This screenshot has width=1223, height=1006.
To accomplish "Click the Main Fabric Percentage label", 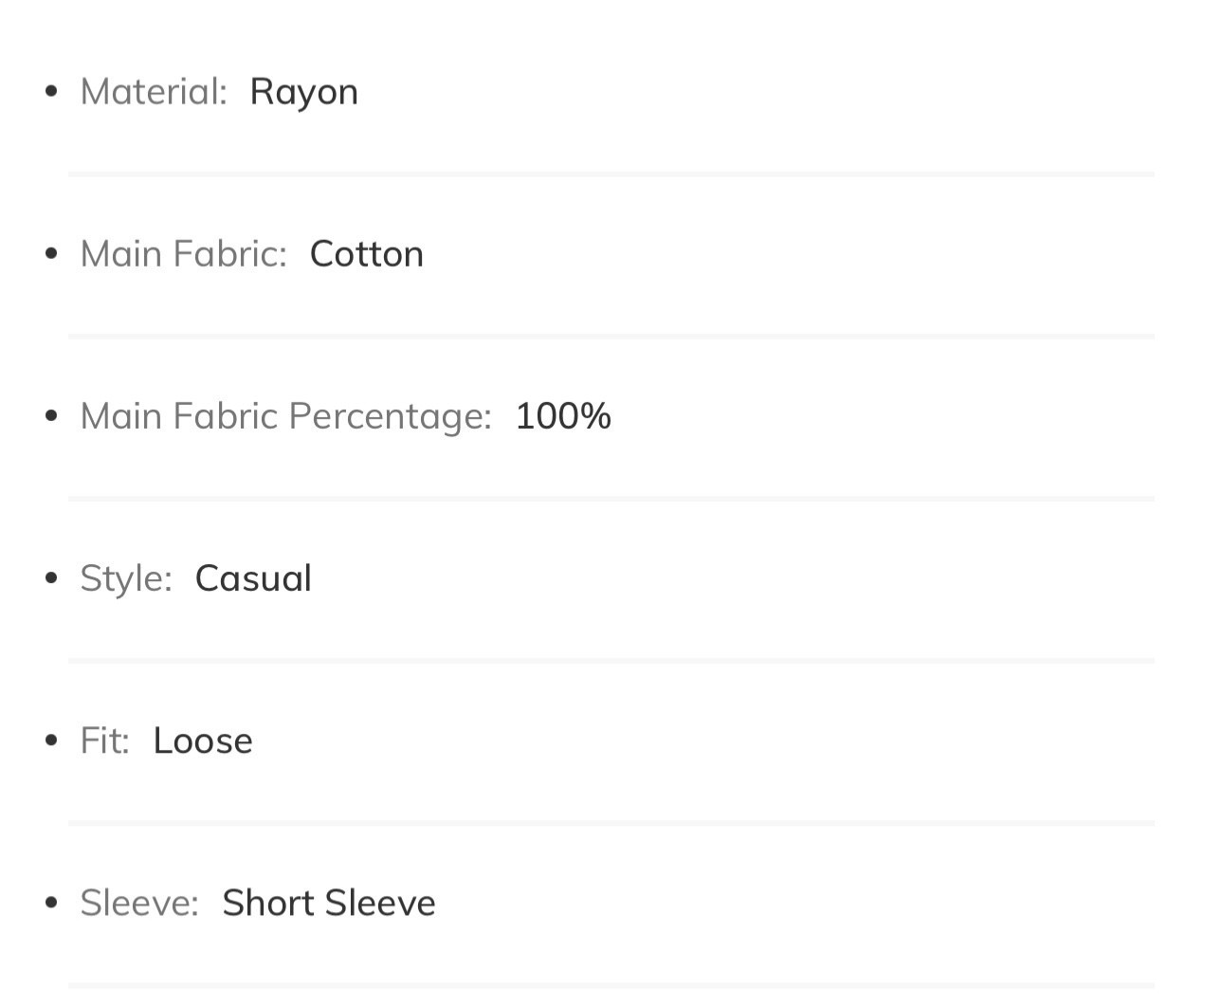I will tap(285, 416).
